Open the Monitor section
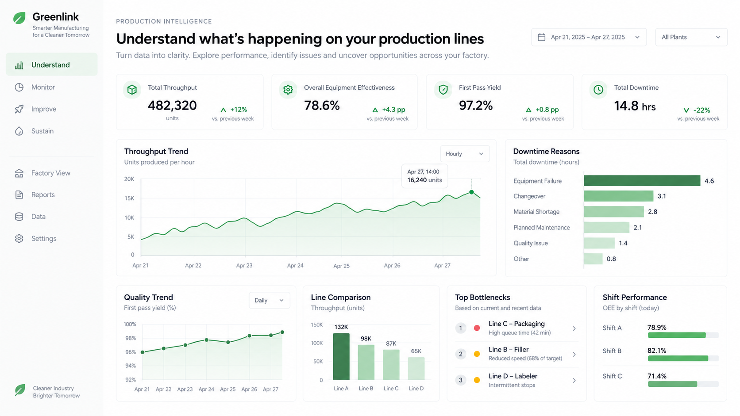 [52, 87]
